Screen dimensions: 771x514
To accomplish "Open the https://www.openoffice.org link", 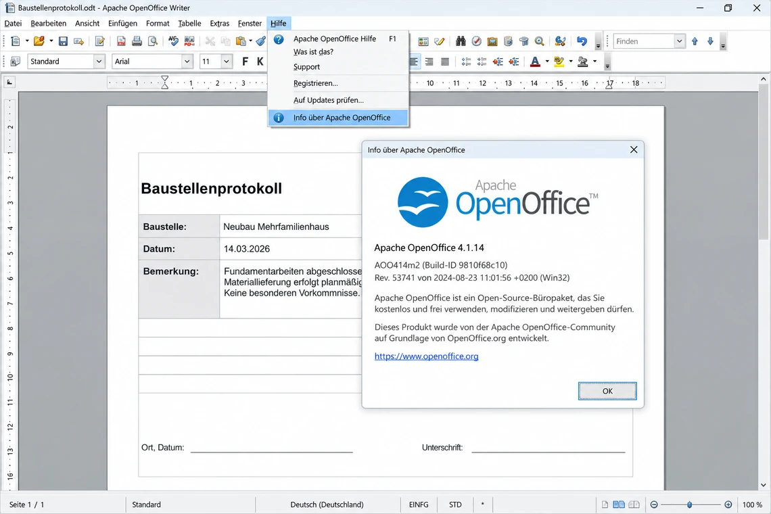I will [426, 356].
